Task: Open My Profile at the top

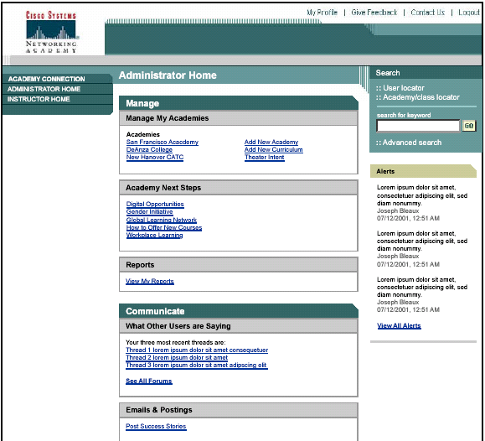Action: click(x=322, y=13)
